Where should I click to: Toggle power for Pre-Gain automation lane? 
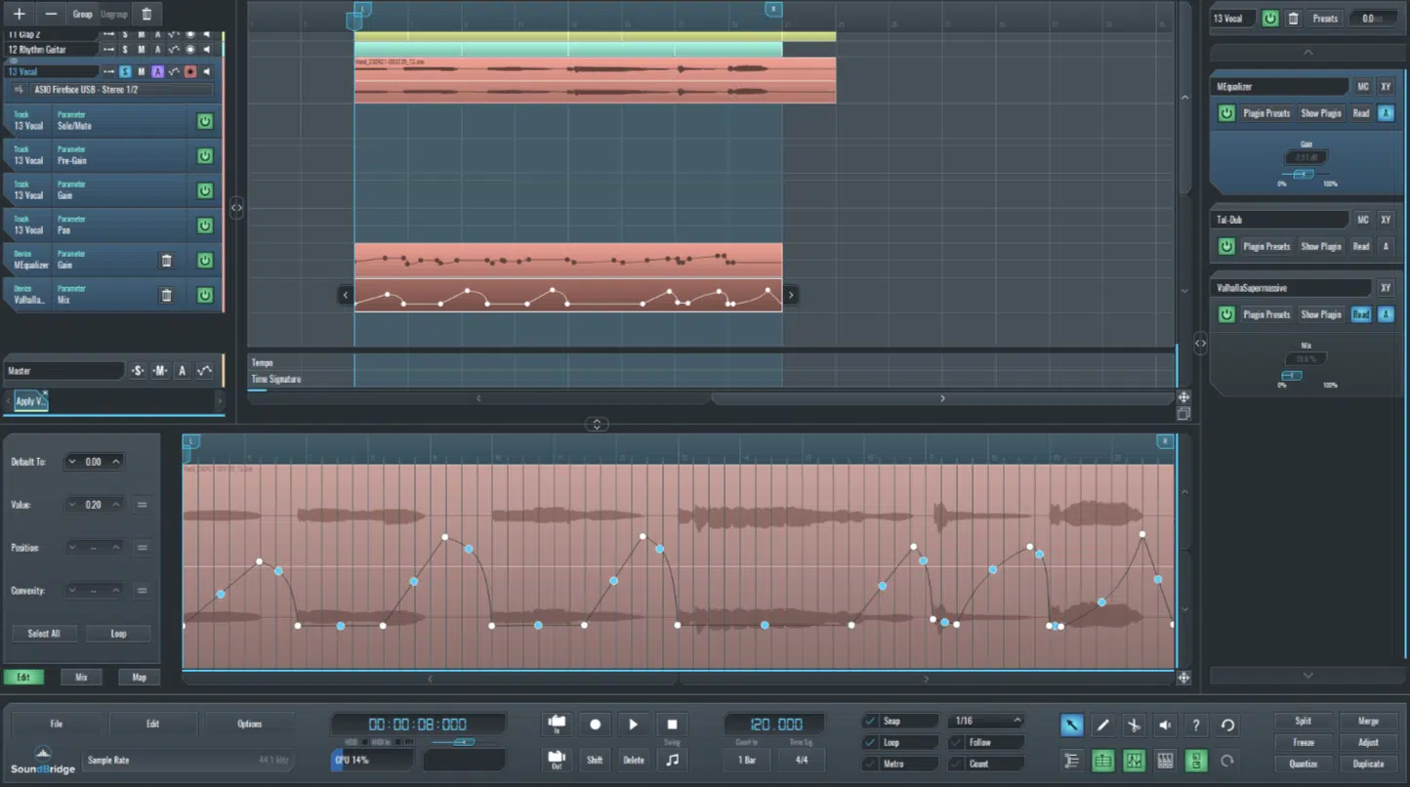click(x=205, y=156)
